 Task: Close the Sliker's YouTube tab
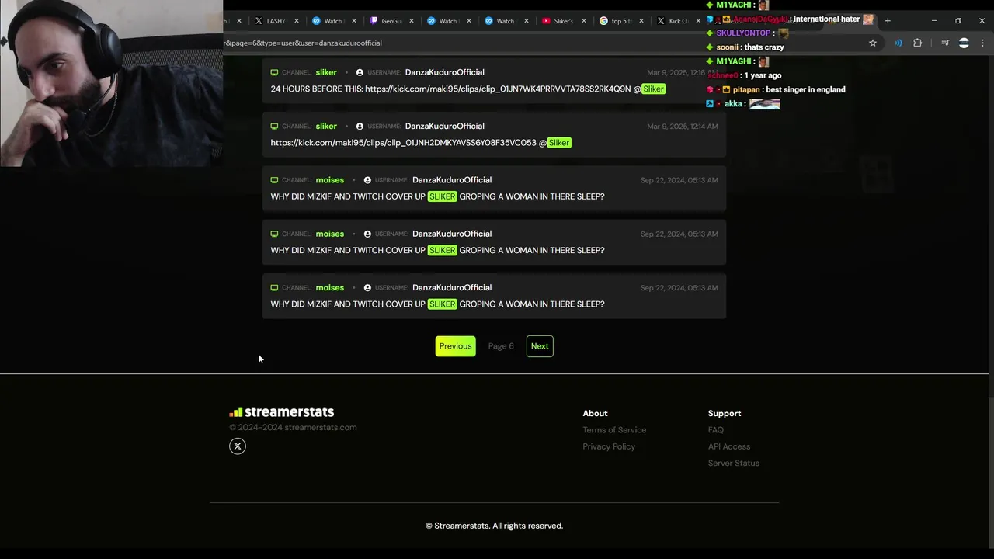584,21
